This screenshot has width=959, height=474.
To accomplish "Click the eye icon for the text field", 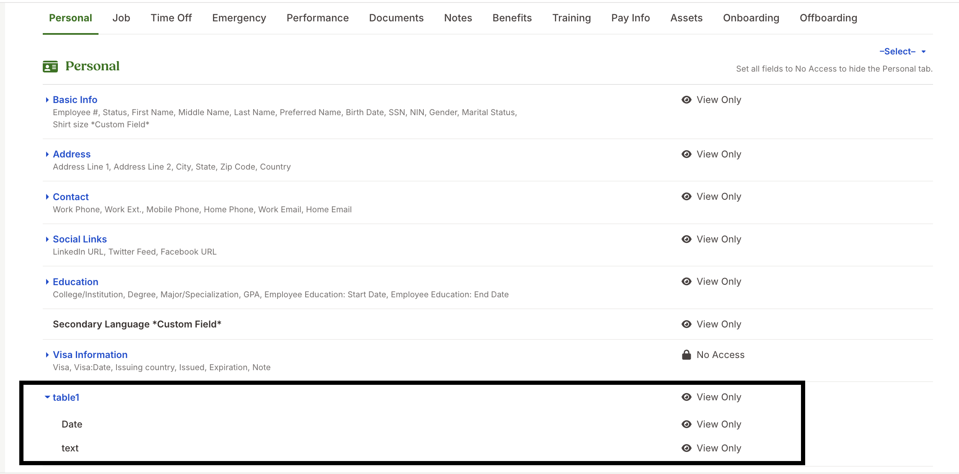I will (x=686, y=448).
